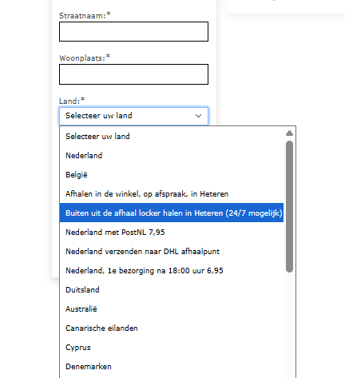Collapse the Land dropdown via its chevron
The width and height of the screenshot is (345, 378).
[x=198, y=116]
